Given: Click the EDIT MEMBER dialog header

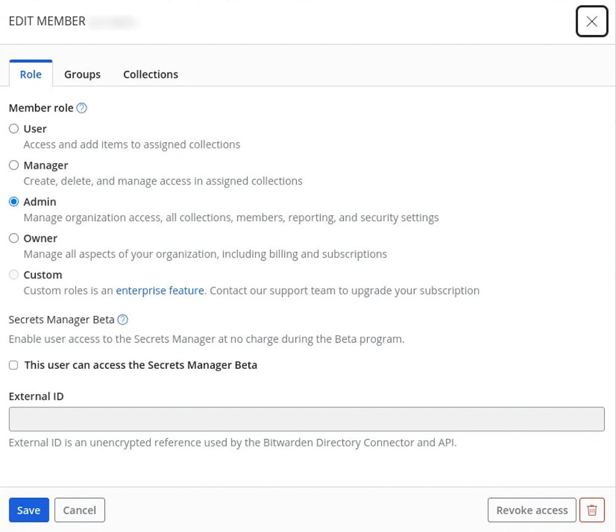Looking at the screenshot, I should click(x=47, y=21).
